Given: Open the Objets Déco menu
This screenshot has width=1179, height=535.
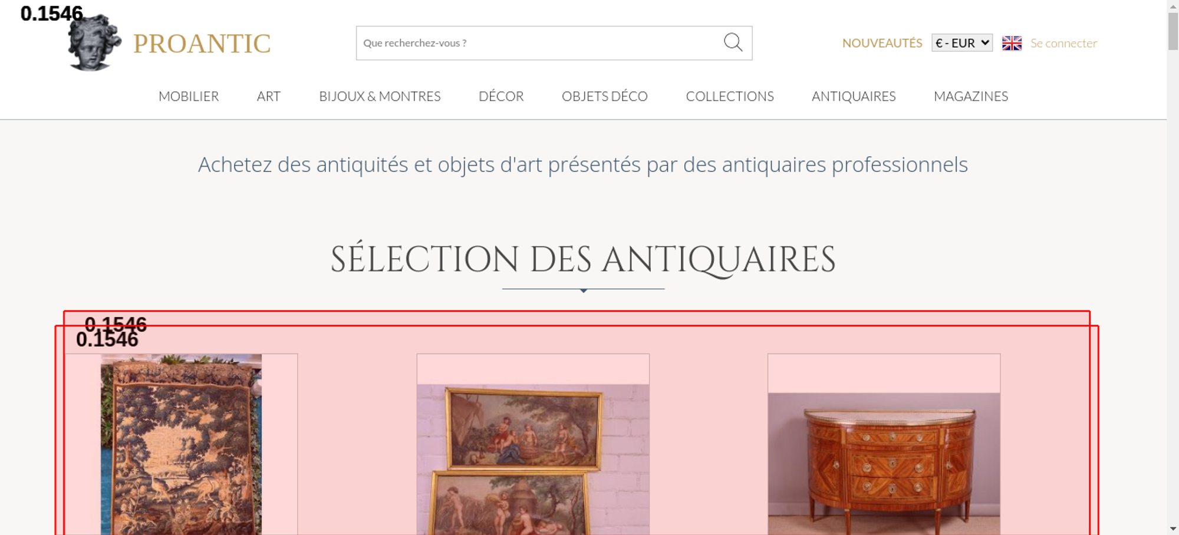Looking at the screenshot, I should pos(605,96).
